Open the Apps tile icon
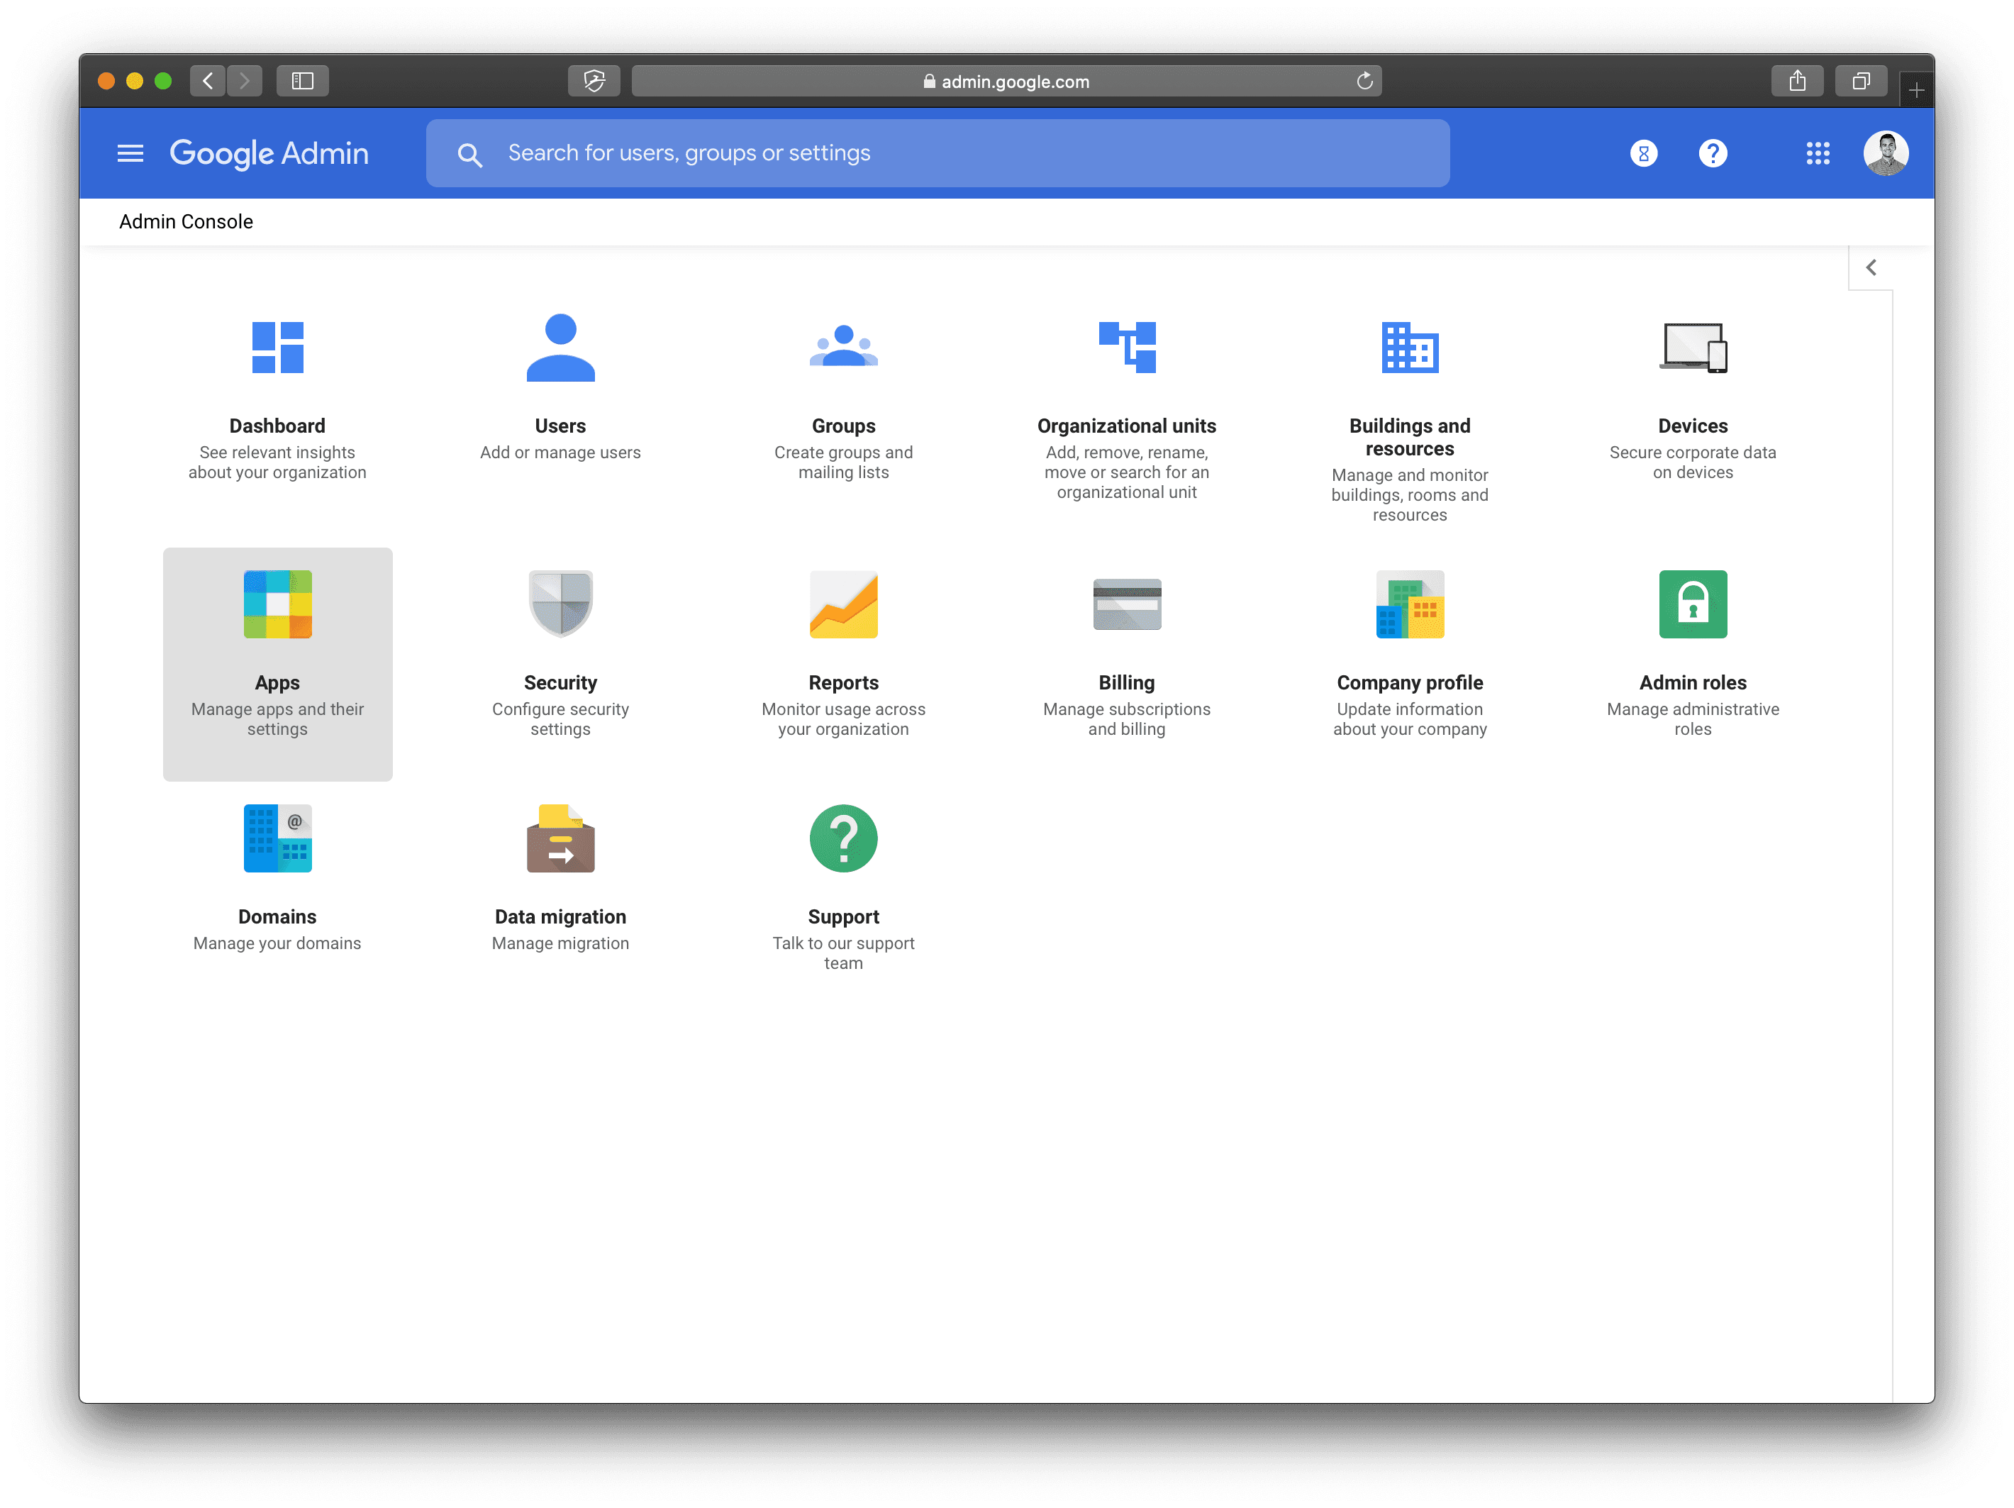This screenshot has width=2014, height=1508. 277,604
